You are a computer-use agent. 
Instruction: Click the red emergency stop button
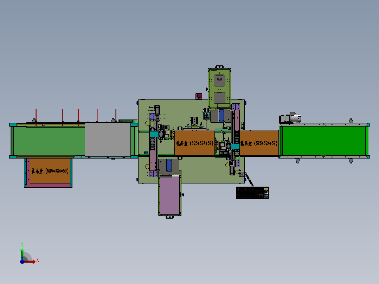[199, 96]
